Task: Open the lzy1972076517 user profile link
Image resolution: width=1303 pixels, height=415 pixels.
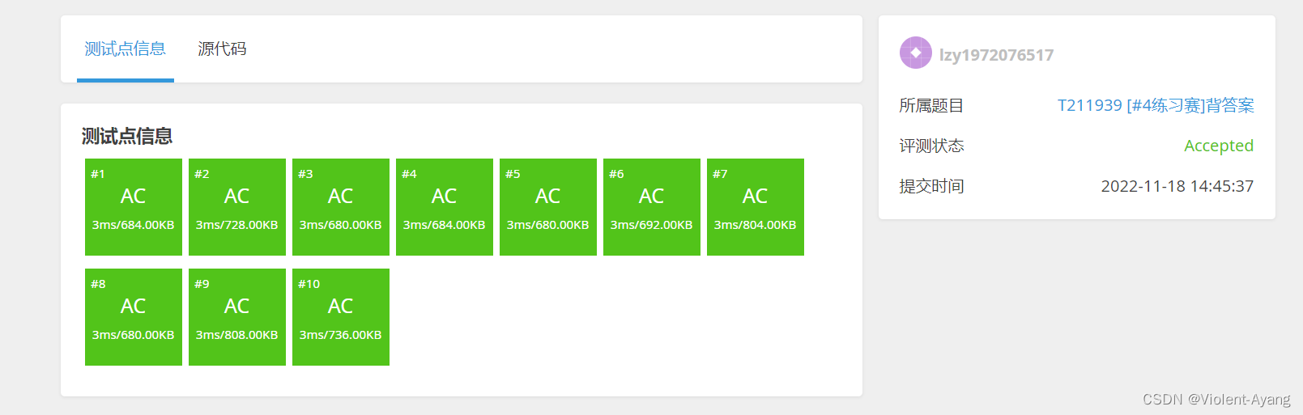Action: coord(996,55)
